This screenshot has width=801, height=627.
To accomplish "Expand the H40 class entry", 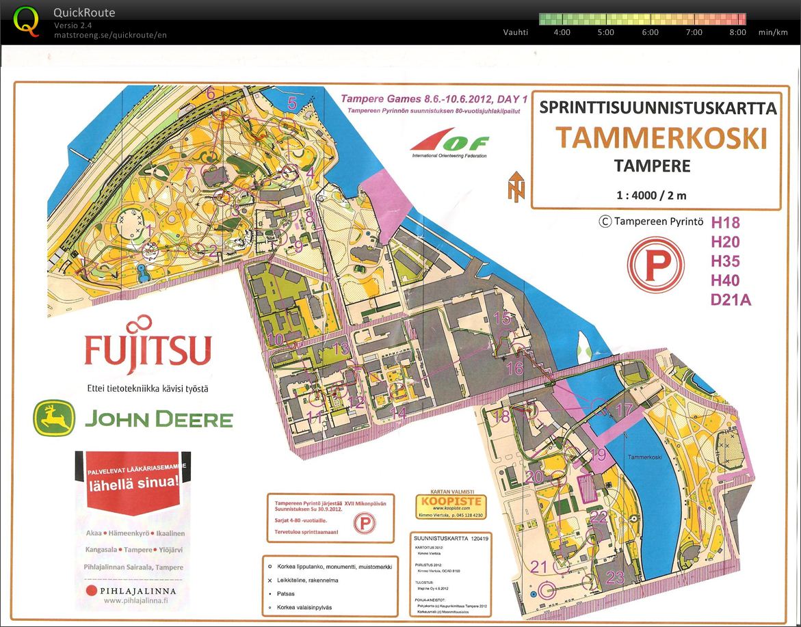I will pyautogui.click(x=726, y=280).
